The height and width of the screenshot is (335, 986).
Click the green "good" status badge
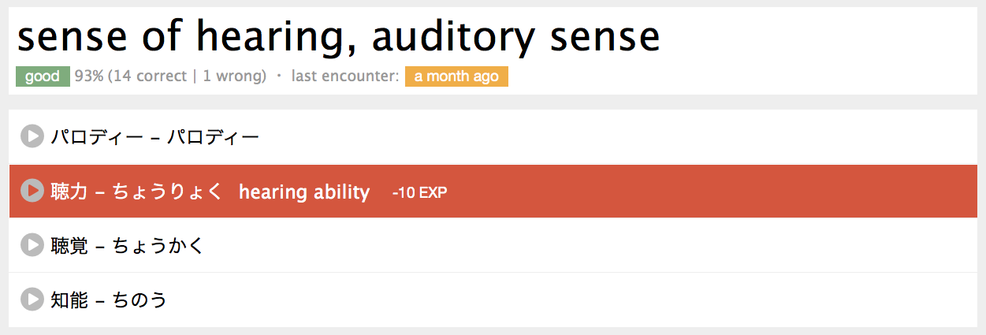(x=43, y=76)
